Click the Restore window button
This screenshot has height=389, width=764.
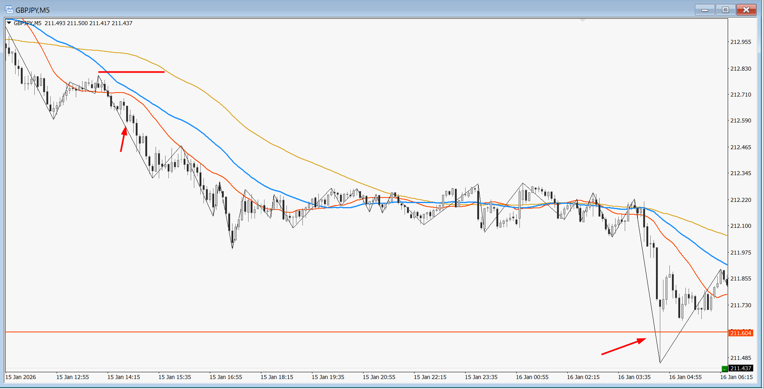tap(725, 10)
